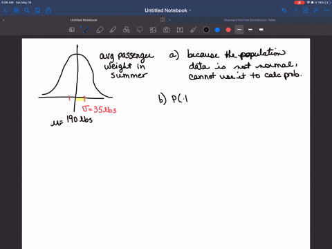
Task: Toggle read-only mode with the crossed pen icon
Action: [x=316, y=10]
